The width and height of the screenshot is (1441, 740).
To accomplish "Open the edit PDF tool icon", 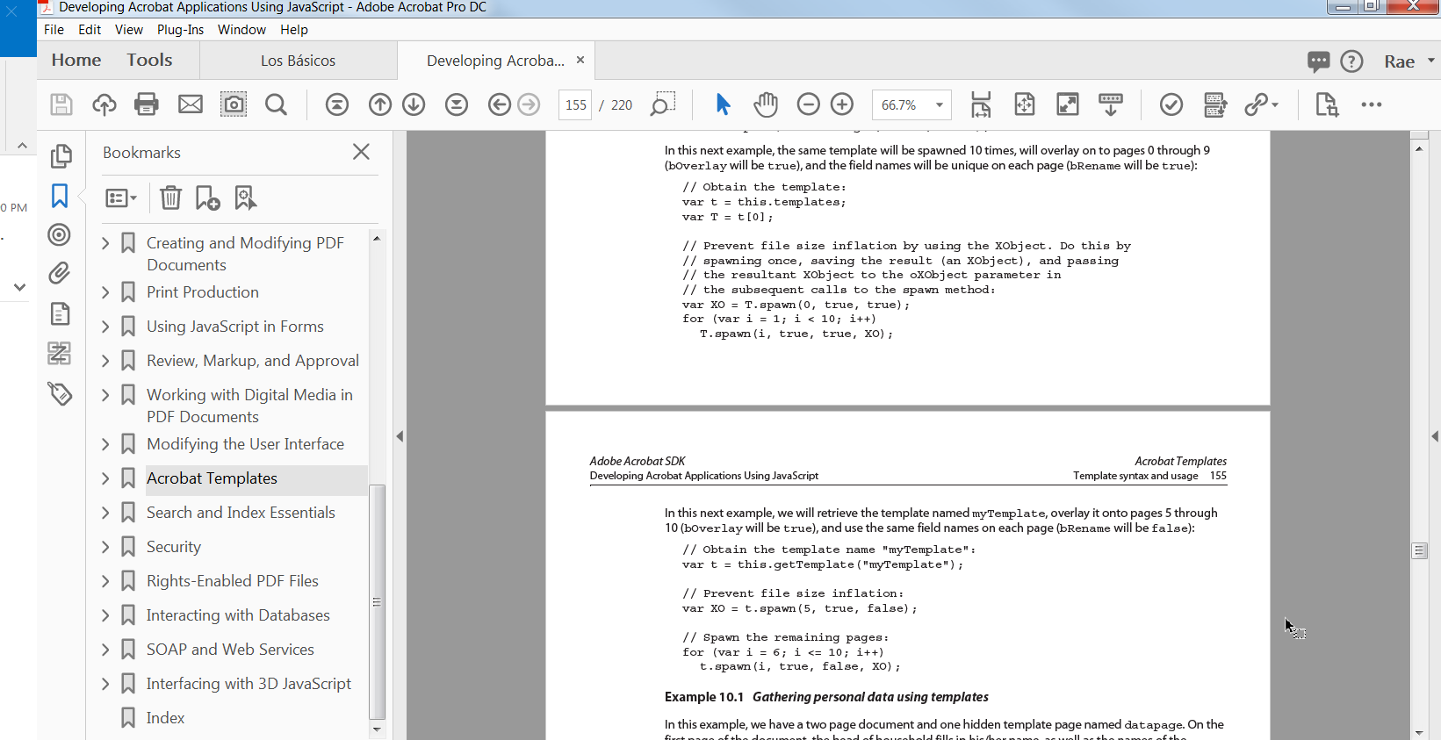I will point(1215,104).
